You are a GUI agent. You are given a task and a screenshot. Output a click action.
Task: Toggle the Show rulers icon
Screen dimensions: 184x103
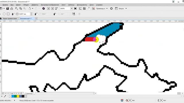[80, 9]
